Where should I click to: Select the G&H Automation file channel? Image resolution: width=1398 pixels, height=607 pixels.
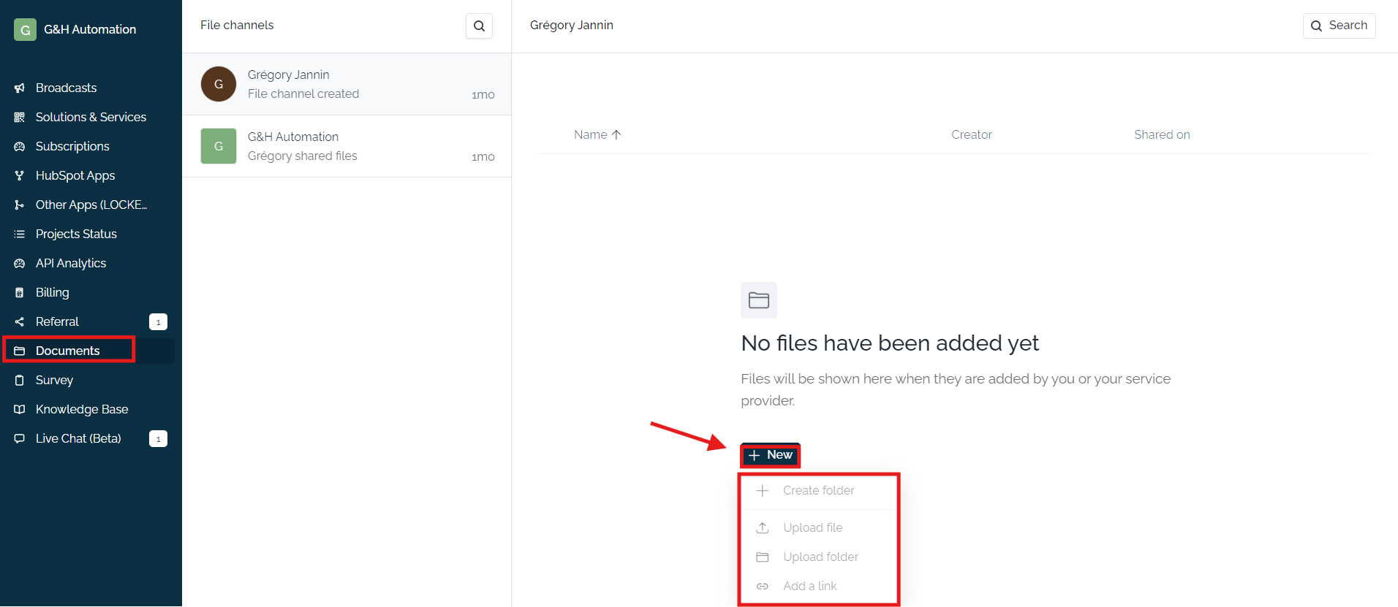point(346,146)
